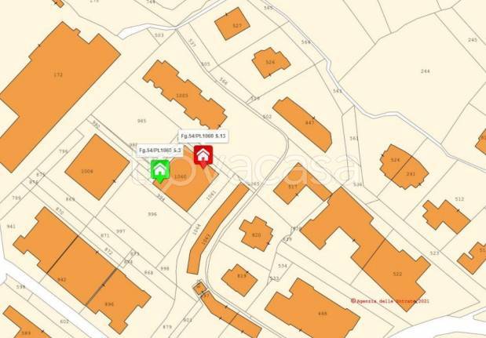The image size is (486, 338).
Task: Click building parcel 527
Action: click(x=232, y=24)
